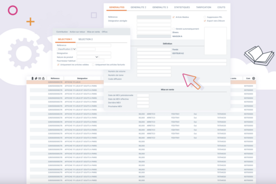Check the Suppression FEL box
This screenshot has width=276, height=184.
coord(205,17)
